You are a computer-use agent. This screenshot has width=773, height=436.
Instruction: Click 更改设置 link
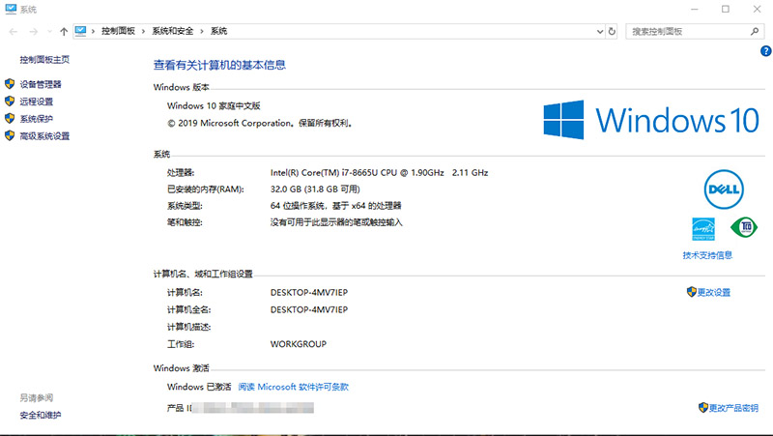(714, 293)
